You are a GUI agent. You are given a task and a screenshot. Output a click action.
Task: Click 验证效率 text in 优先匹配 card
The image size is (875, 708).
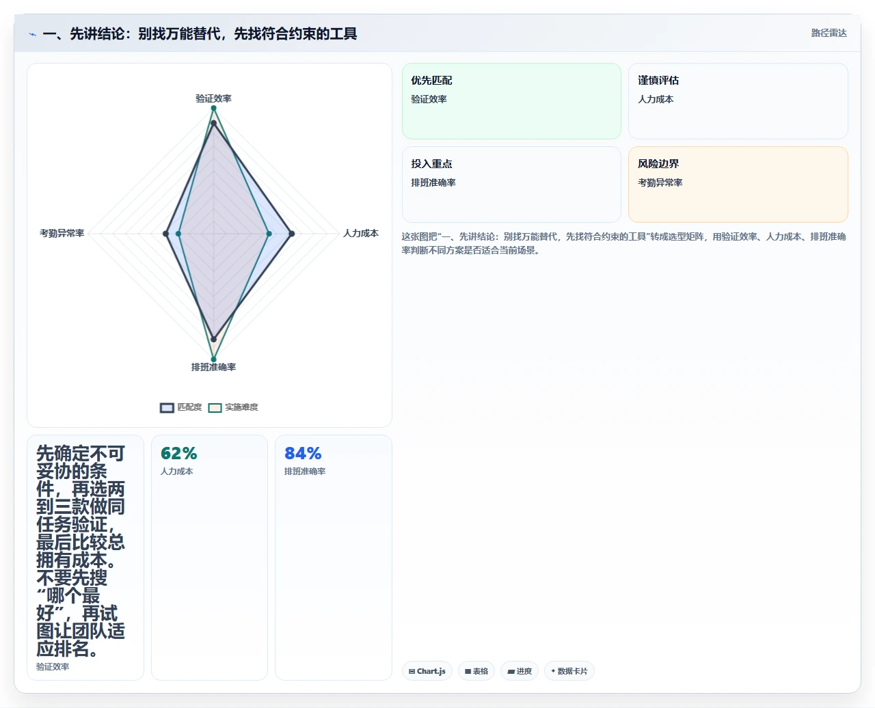click(x=429, y=99)
